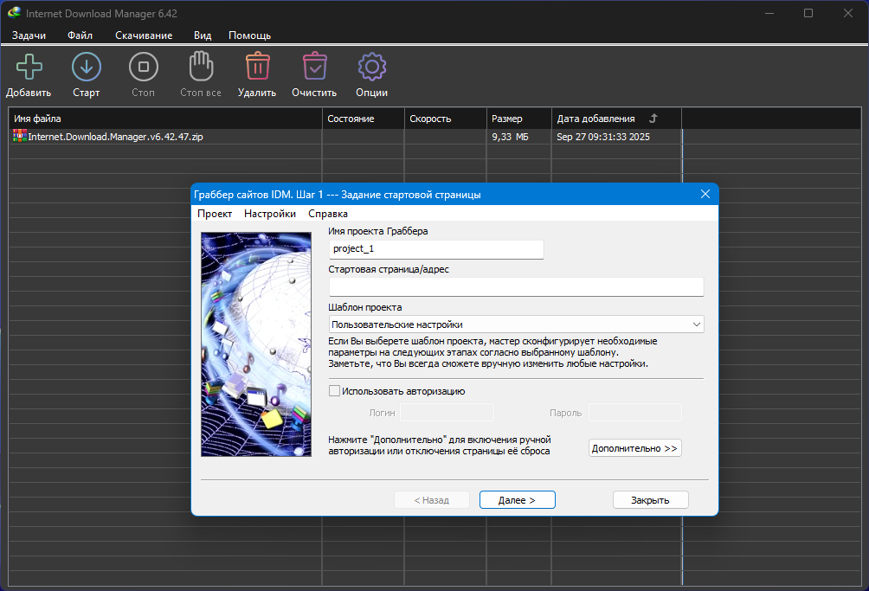The height and width of the screenshot is (591, 869).
Task: Open Опции via the gear icon
Action: click(371, 67)
